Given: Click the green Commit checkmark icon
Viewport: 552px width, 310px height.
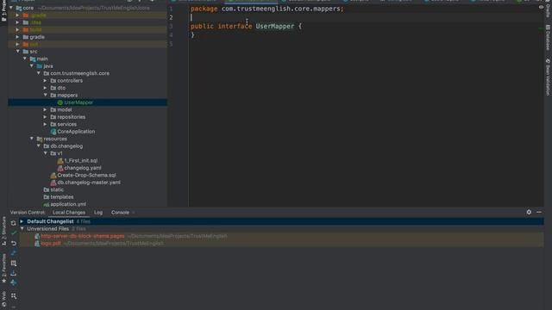Looking at the screenshot, I should click(x=14, y=233).
